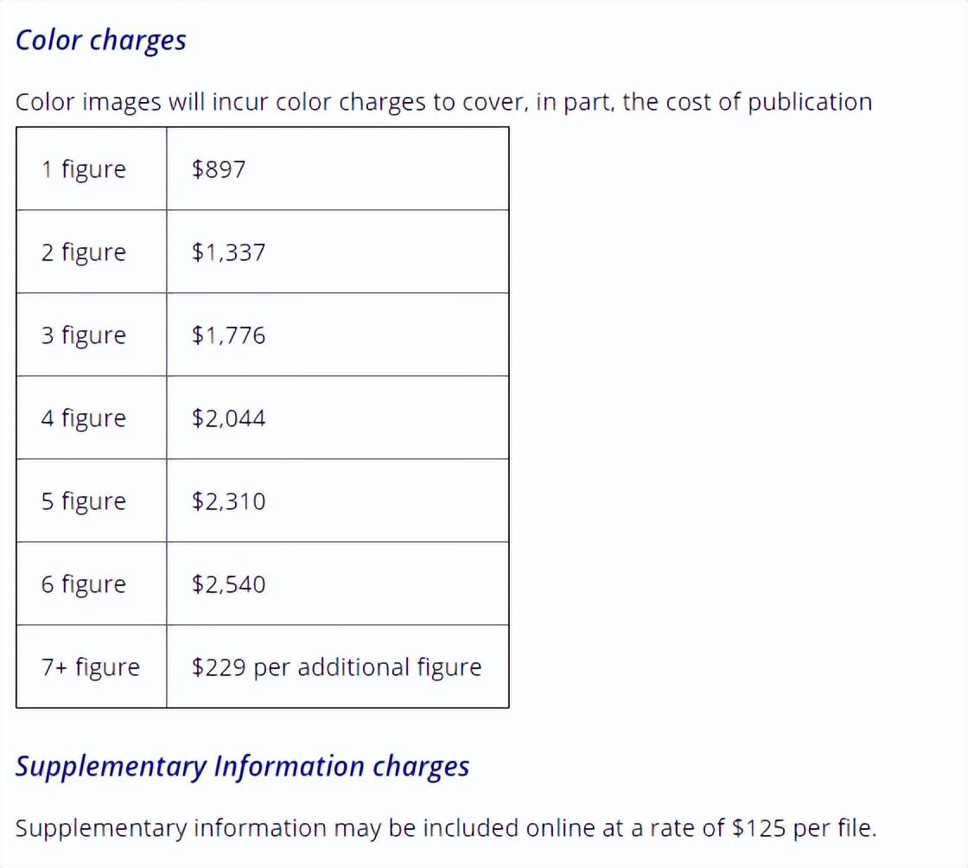
Task: Click "$229 per additional figure" text
Action: click(336, 667)
